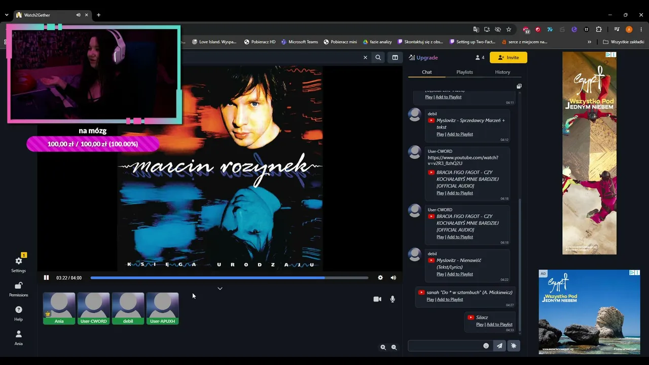The height and width of the screenshot is (365, 649).
Task: Open Pobieracz HD bookmark
Action: pos(260,42)
